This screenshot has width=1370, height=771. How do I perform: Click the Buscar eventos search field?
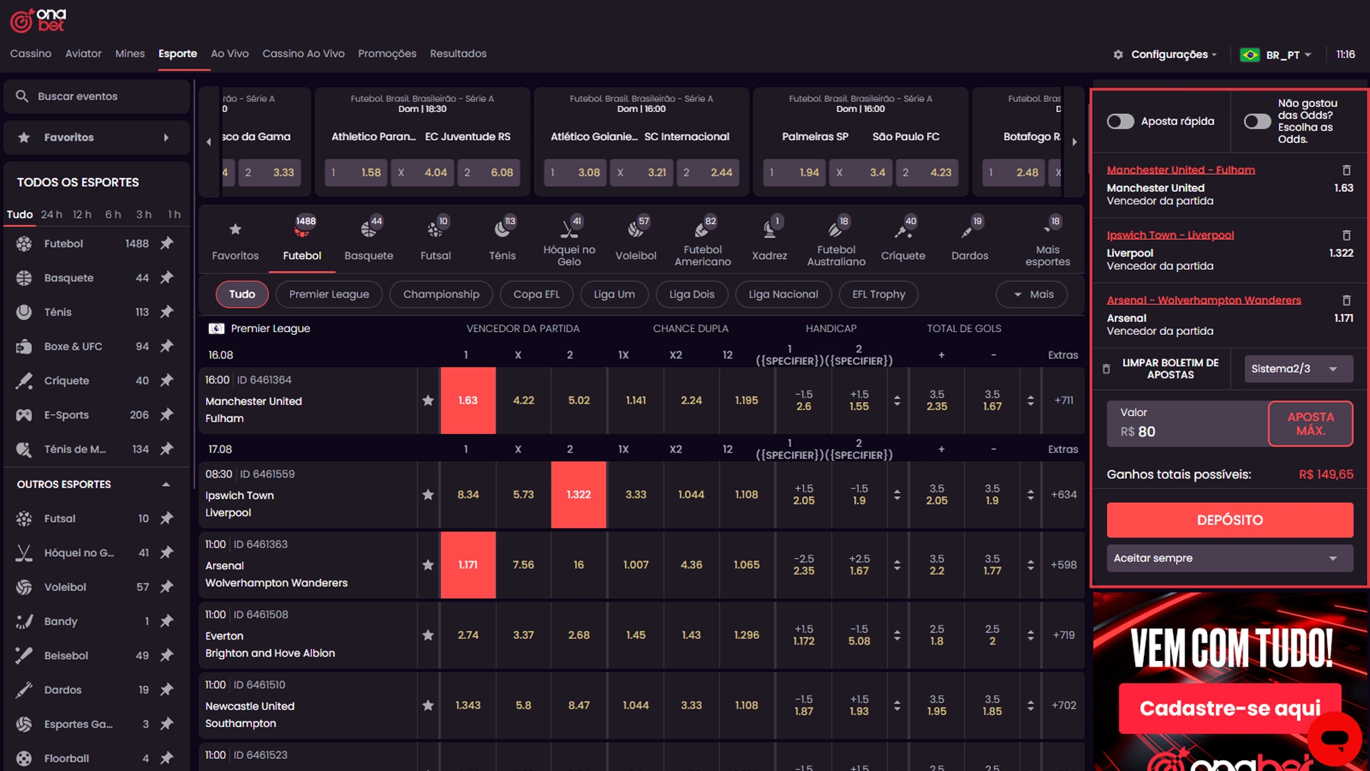97,96
